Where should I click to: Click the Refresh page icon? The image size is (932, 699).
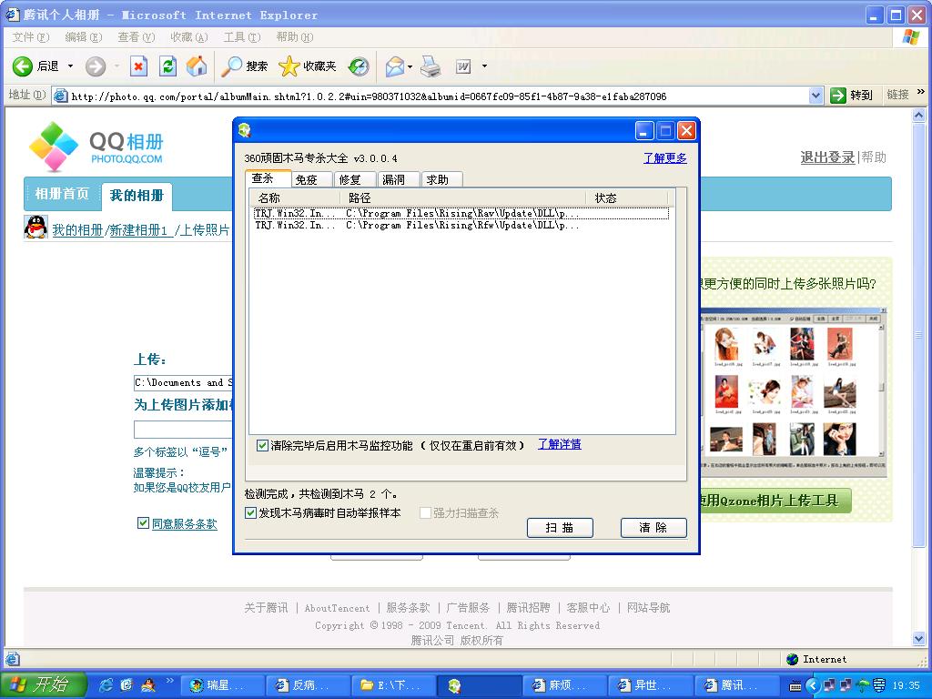pyautogui.click(x=168, y=66)
